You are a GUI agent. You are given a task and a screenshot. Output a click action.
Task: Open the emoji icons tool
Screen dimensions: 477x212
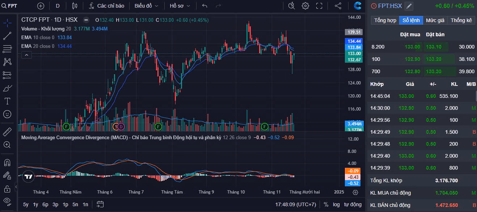[7, 114]
